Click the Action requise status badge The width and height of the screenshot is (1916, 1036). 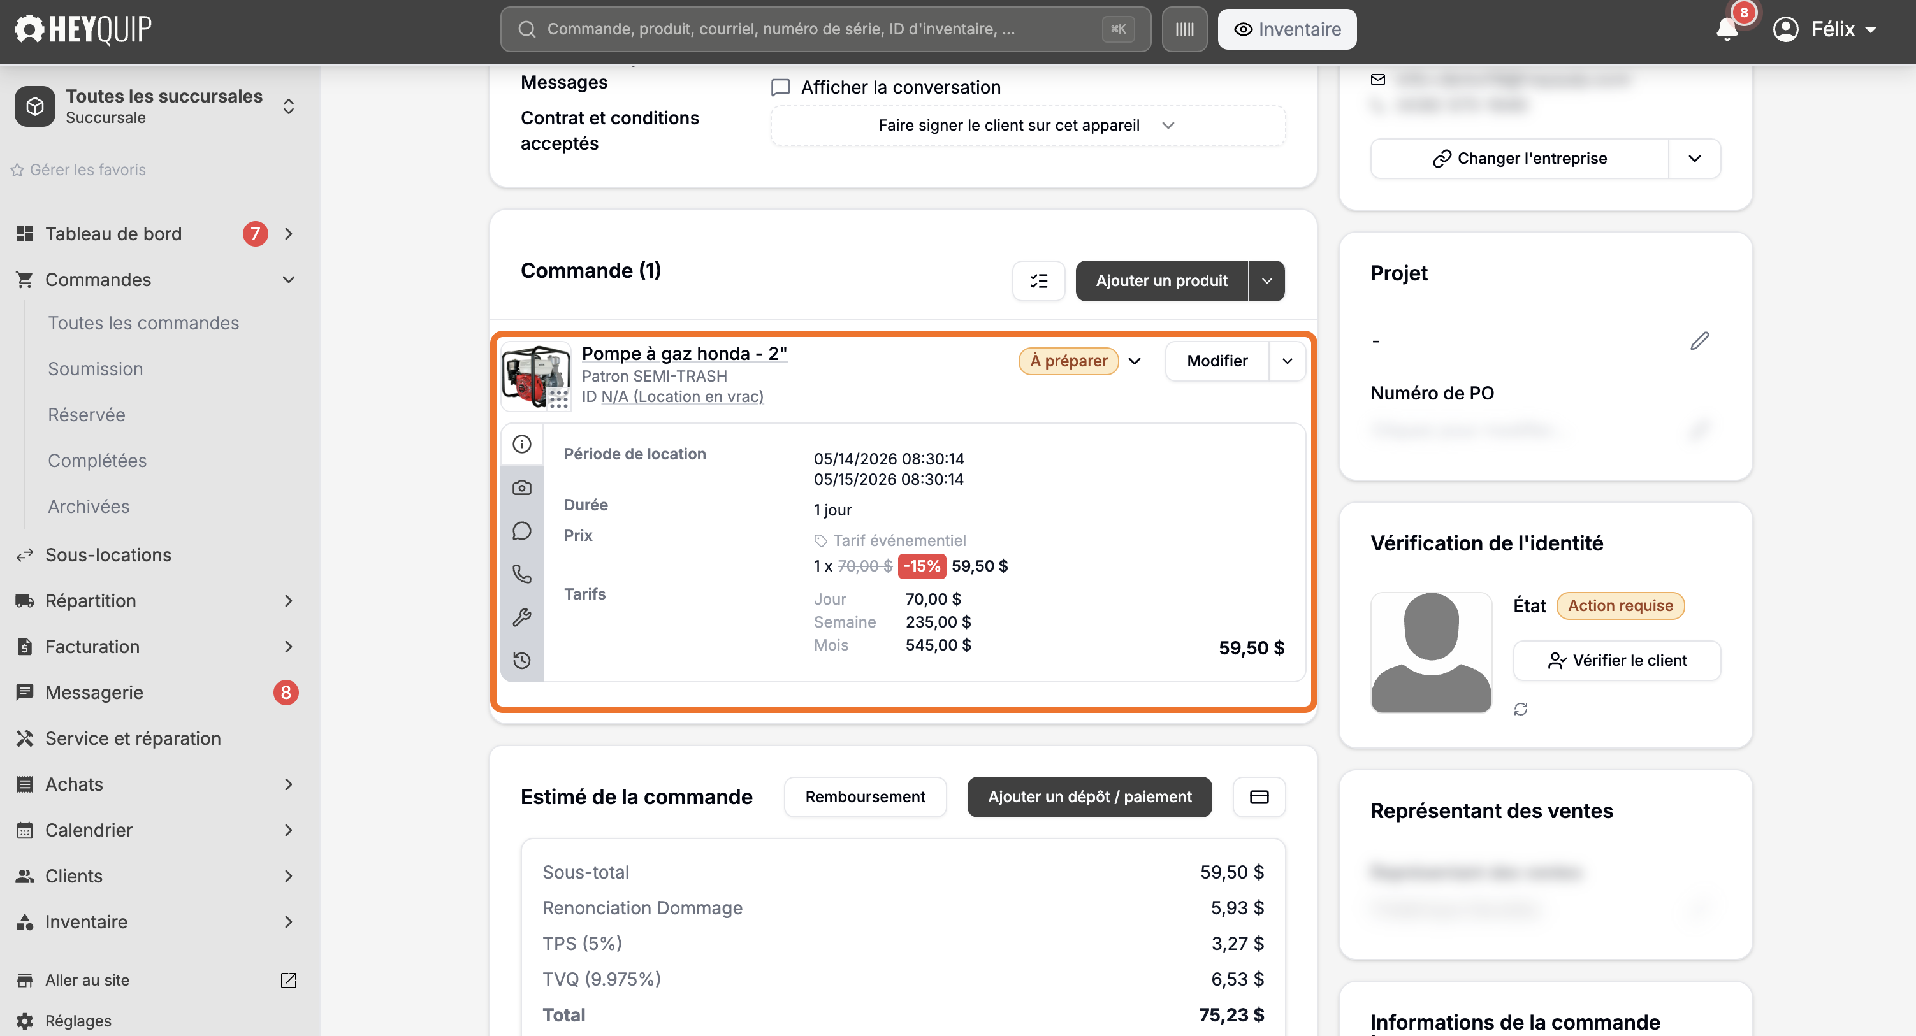1620,606
